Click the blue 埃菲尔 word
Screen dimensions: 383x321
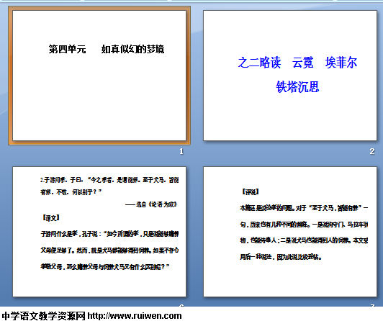[341, 63]
